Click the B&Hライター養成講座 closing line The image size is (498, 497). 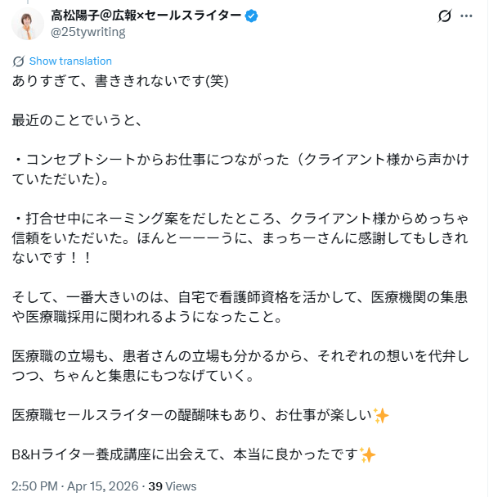pos(186,454)
